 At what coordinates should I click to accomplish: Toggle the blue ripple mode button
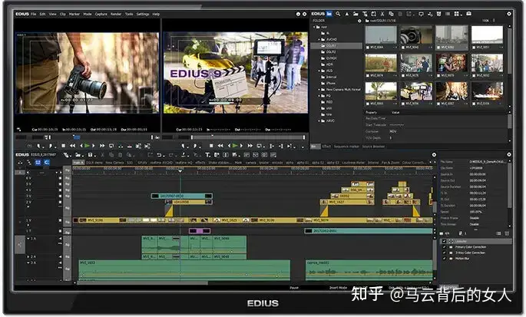click(38, 163)
